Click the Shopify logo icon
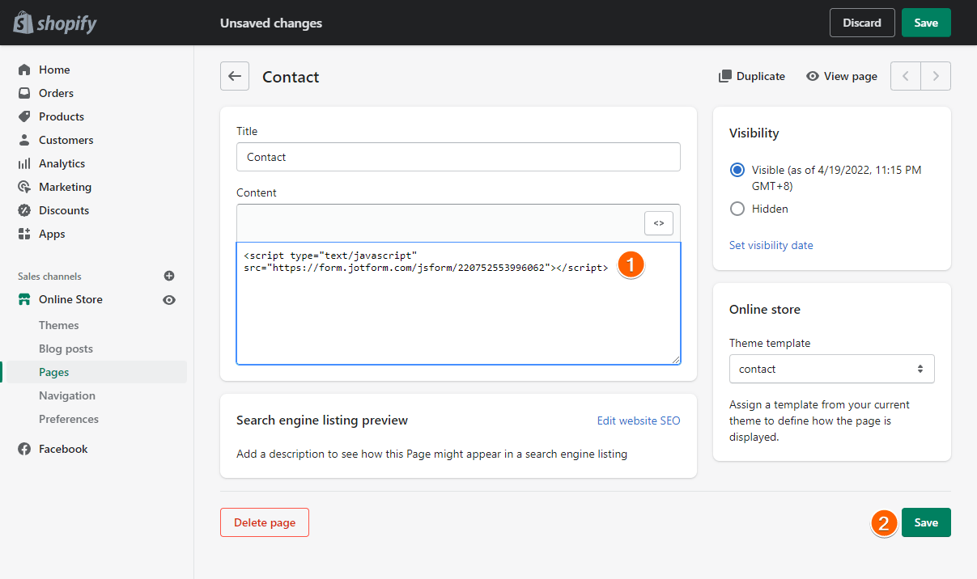 (23, 22)
